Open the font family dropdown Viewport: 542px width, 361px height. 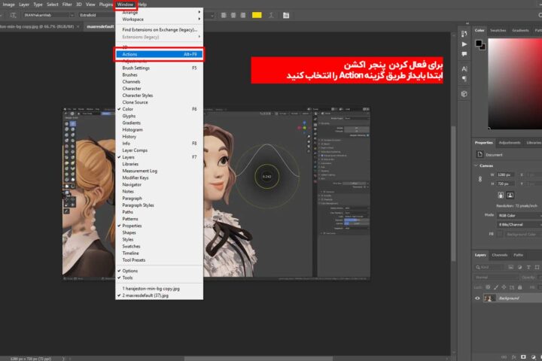click(x=72, y=15)
